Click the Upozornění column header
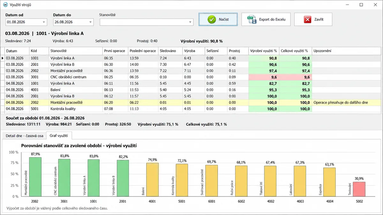The width and height of the screenshot is (383, 215). (x=346, y=51)
